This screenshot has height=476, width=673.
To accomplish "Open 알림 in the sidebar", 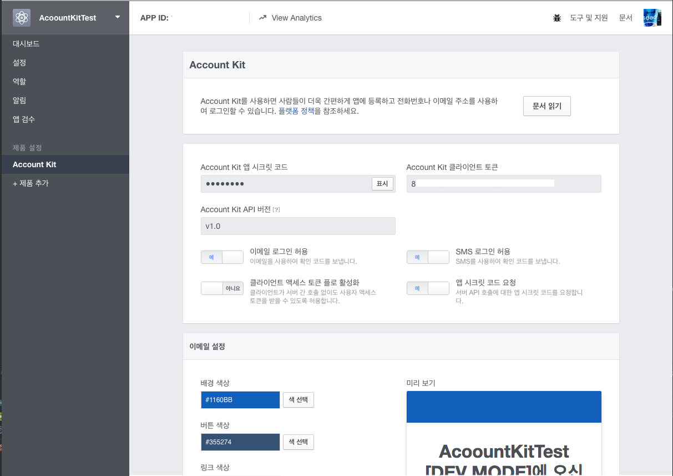I will (x=19, y=100).
